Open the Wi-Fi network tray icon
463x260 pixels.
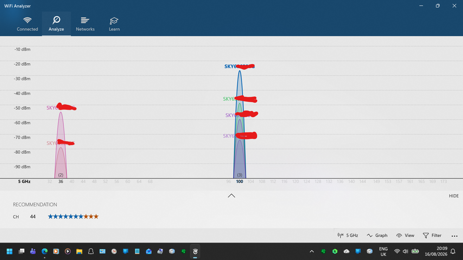pyautogui.click(x=397, y=252)
